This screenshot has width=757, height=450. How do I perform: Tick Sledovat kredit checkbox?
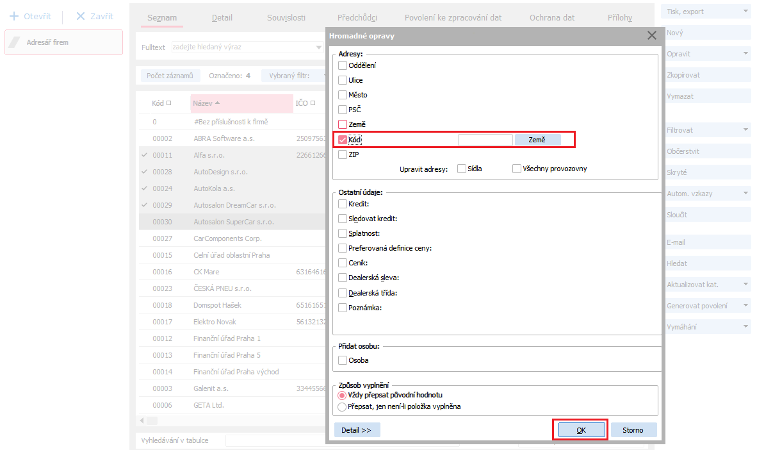[342, 219]
